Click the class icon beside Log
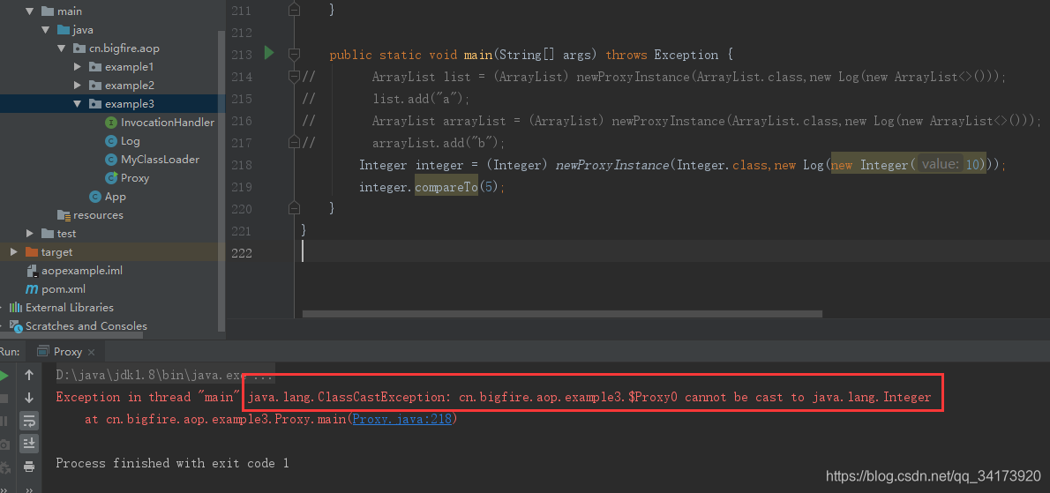Viewport: 1050px width, 493px height. pyautogui.click(x=111, y=141)
